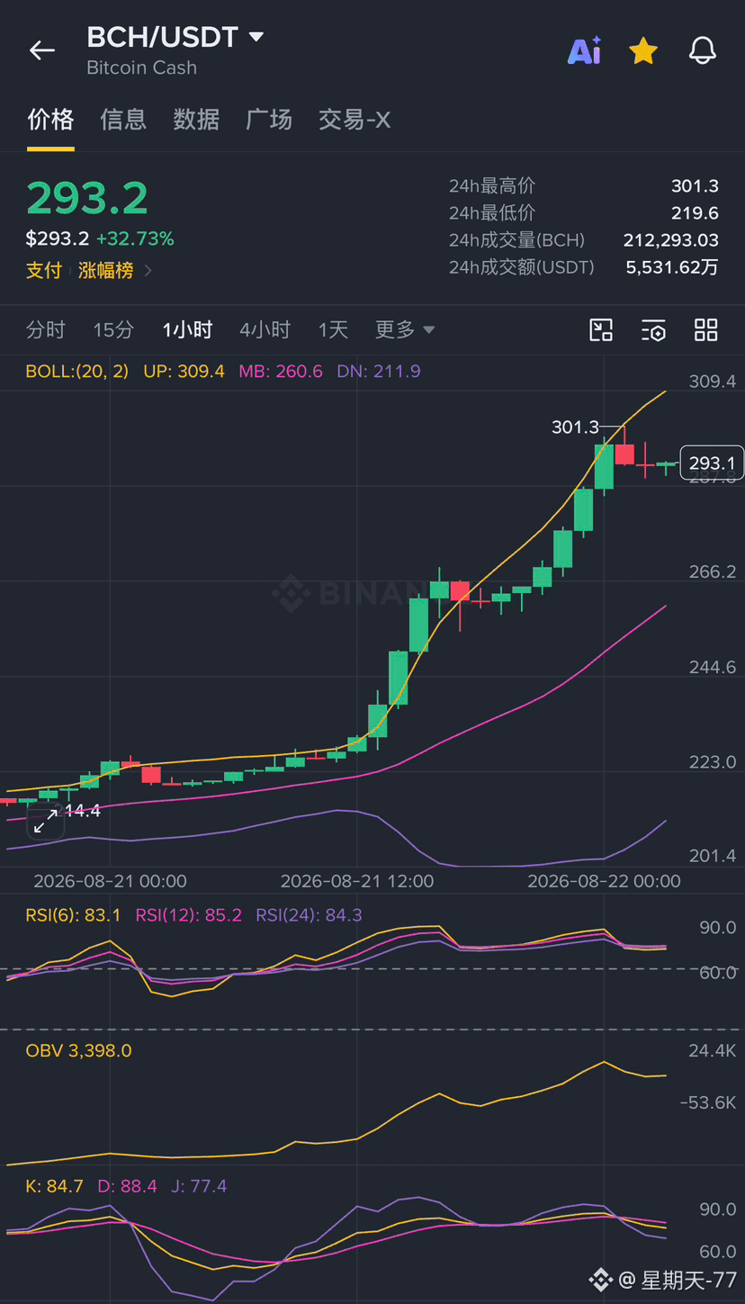Open the 涨幅榜 ranking link
Screen dimensions: 745x1304
[x=105, y=270]
